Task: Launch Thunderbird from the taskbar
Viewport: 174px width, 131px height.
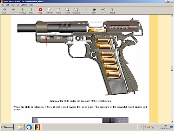Action: pos(29,127)
